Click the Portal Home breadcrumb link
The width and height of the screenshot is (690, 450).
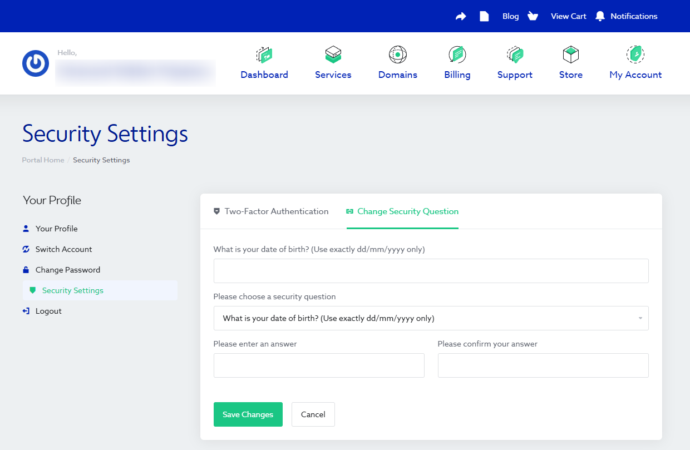pos(43,160)
